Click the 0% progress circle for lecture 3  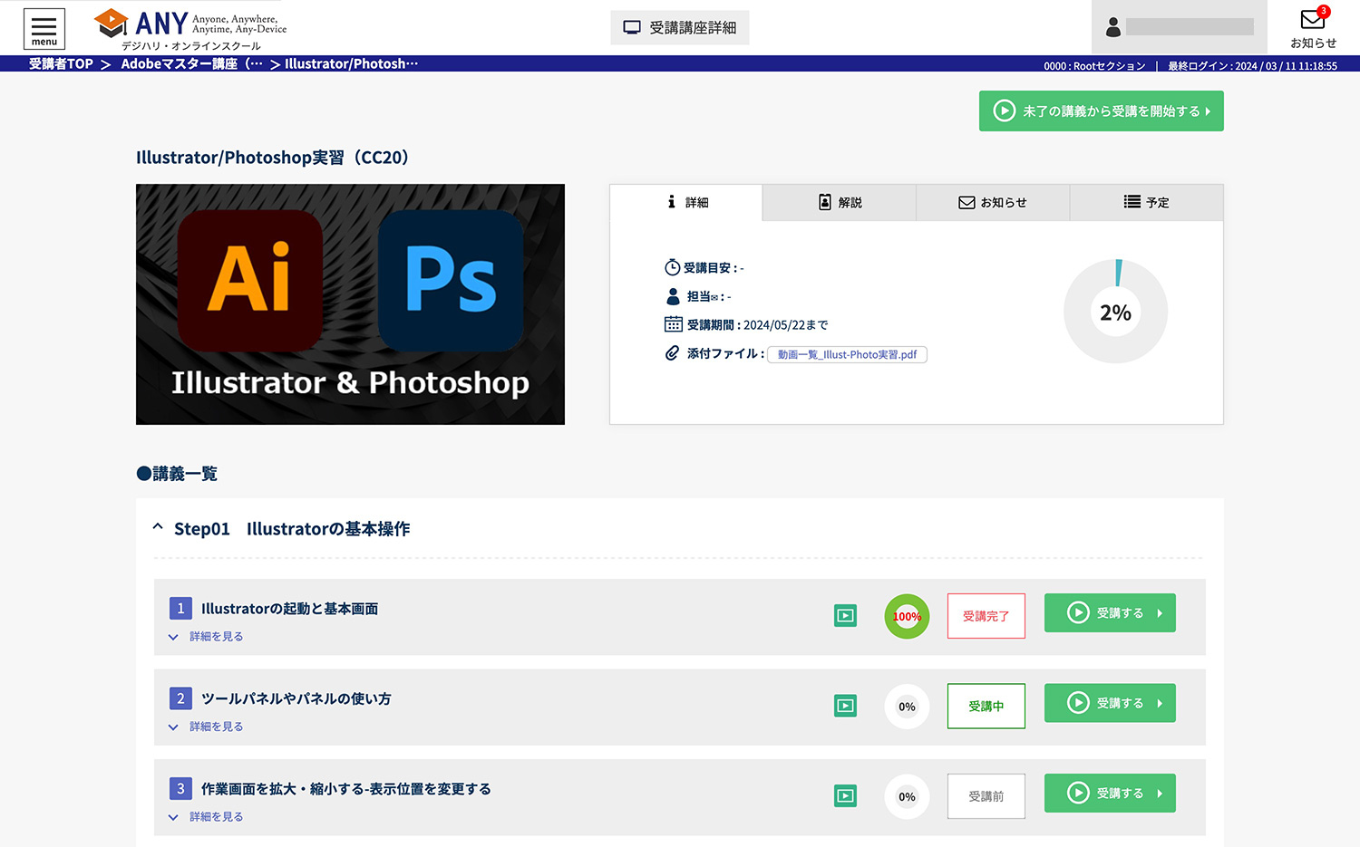coord(907,796)
